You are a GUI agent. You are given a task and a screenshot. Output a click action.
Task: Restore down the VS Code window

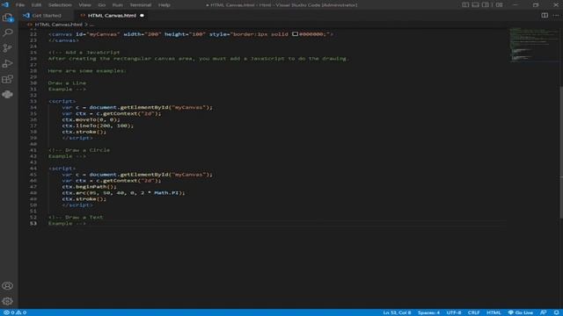[536, 4]
